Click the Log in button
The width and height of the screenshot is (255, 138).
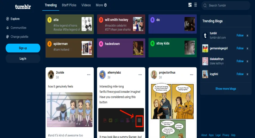click(x=23, y=58)
